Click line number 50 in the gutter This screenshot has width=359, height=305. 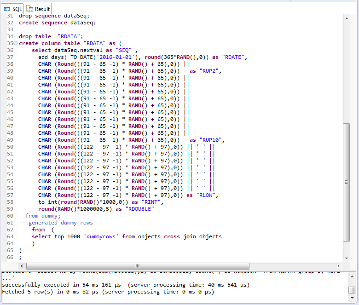[10, 147]
